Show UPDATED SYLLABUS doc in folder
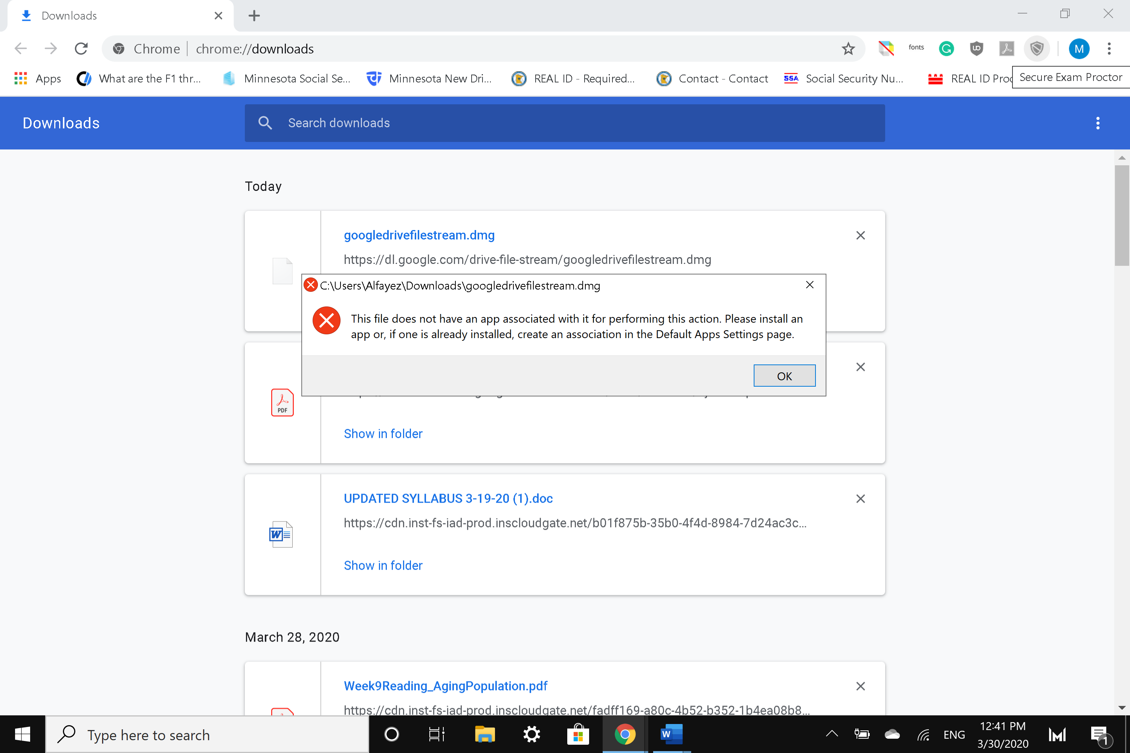The height and width of the screenshot is (753, 1130). tap(383, 565)
